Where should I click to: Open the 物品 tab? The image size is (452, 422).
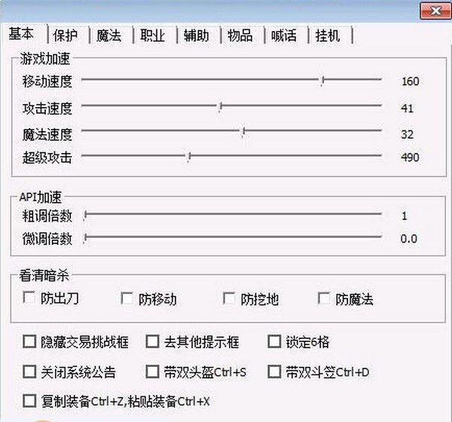[240, 35]
